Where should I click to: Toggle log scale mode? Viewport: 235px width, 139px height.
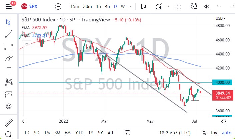pos(214,132)
